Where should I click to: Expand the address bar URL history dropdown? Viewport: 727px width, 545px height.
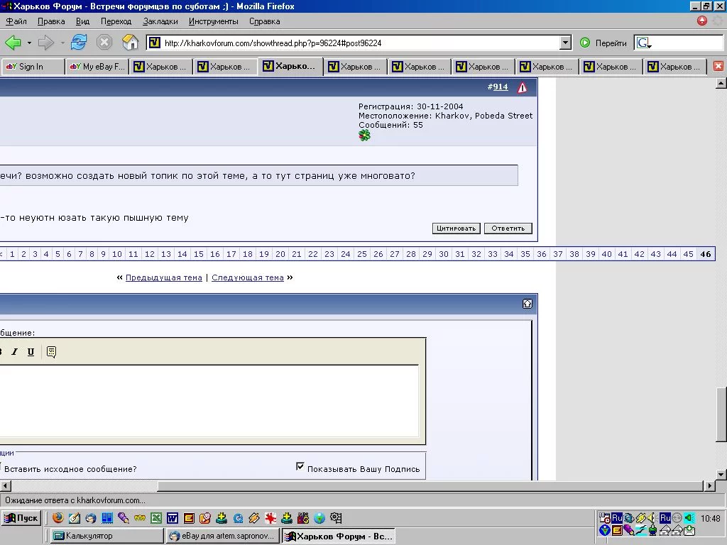pyautogui.click(x=565, y=43)
